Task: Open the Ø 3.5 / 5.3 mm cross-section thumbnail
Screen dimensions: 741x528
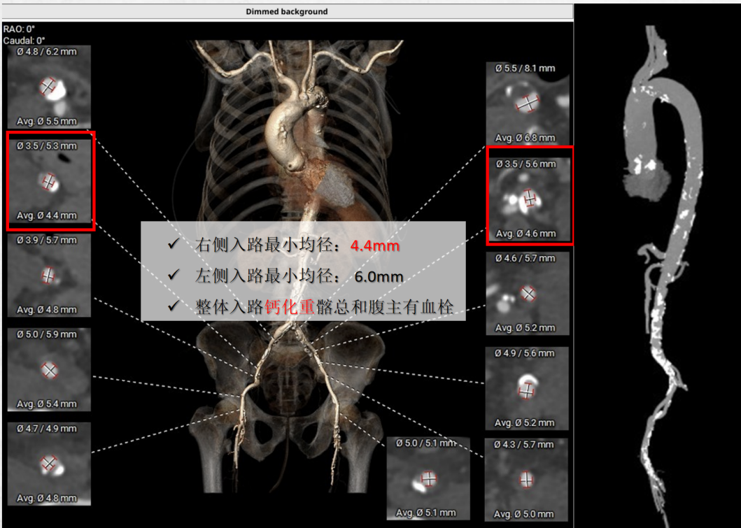Action: [x=49, y=181]
